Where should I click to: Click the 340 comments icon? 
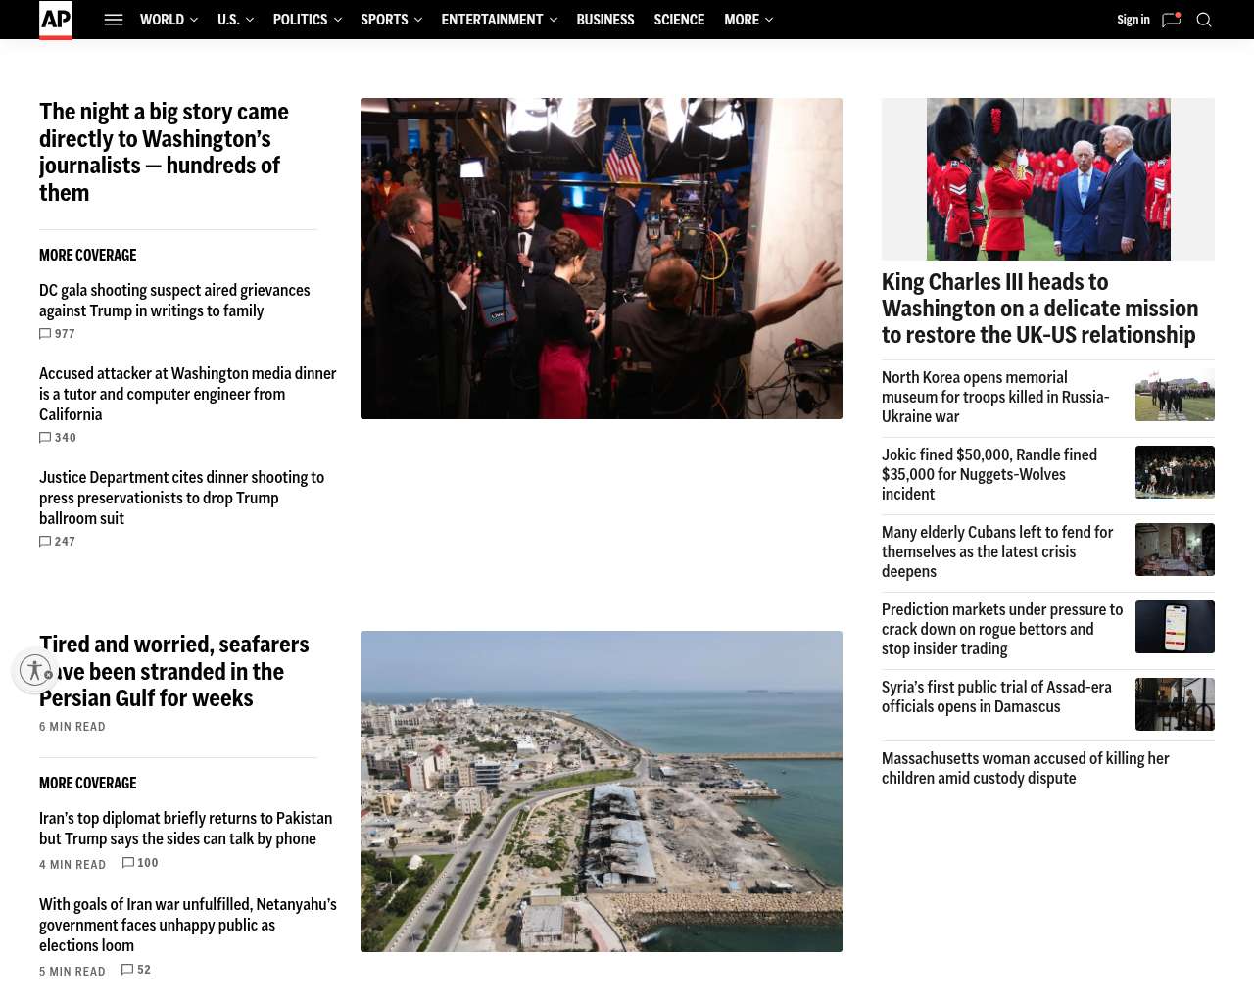(46, 438)
